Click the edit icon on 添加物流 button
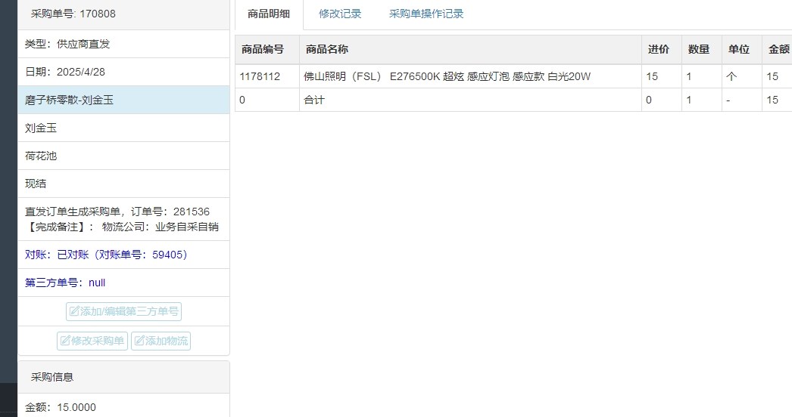Screen dimensions: 792x417 click(139, 341)
